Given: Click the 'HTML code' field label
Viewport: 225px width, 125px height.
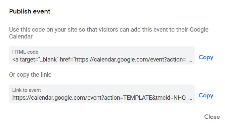Looking at the screenshot, I should (25, 52).
